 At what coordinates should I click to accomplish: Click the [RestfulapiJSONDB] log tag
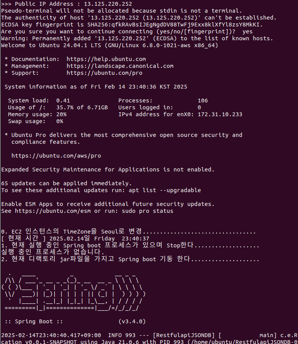tap(183, 336)
